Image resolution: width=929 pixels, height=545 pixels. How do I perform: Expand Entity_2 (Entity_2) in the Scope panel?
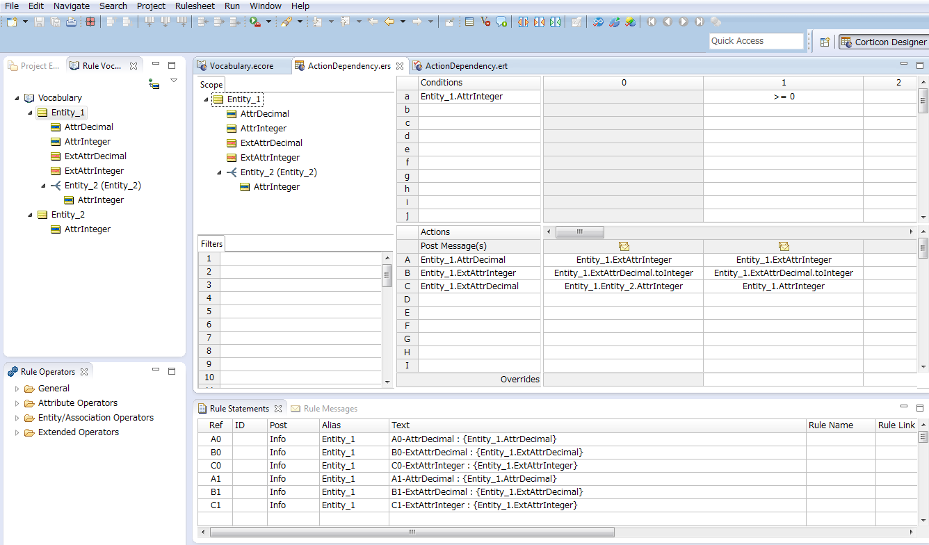point(218,172)
